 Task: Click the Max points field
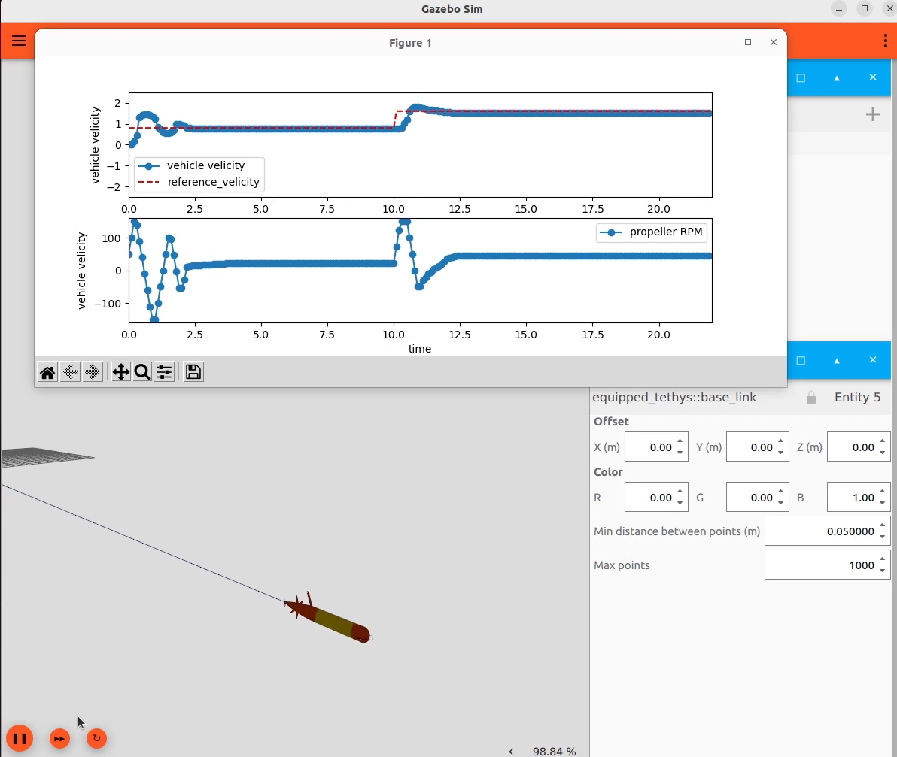click(x=827, y=565)
